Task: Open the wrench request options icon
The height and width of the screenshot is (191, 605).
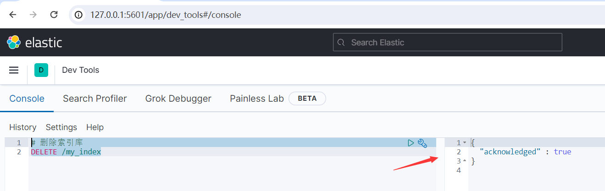Action: [422, 143]
